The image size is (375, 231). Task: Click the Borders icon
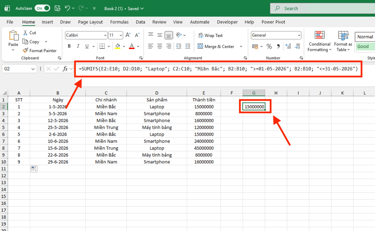102,46
